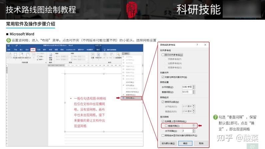Switch to the 开始 Home tab
This screenshot has width=265, height=149.
click(16, 50)
